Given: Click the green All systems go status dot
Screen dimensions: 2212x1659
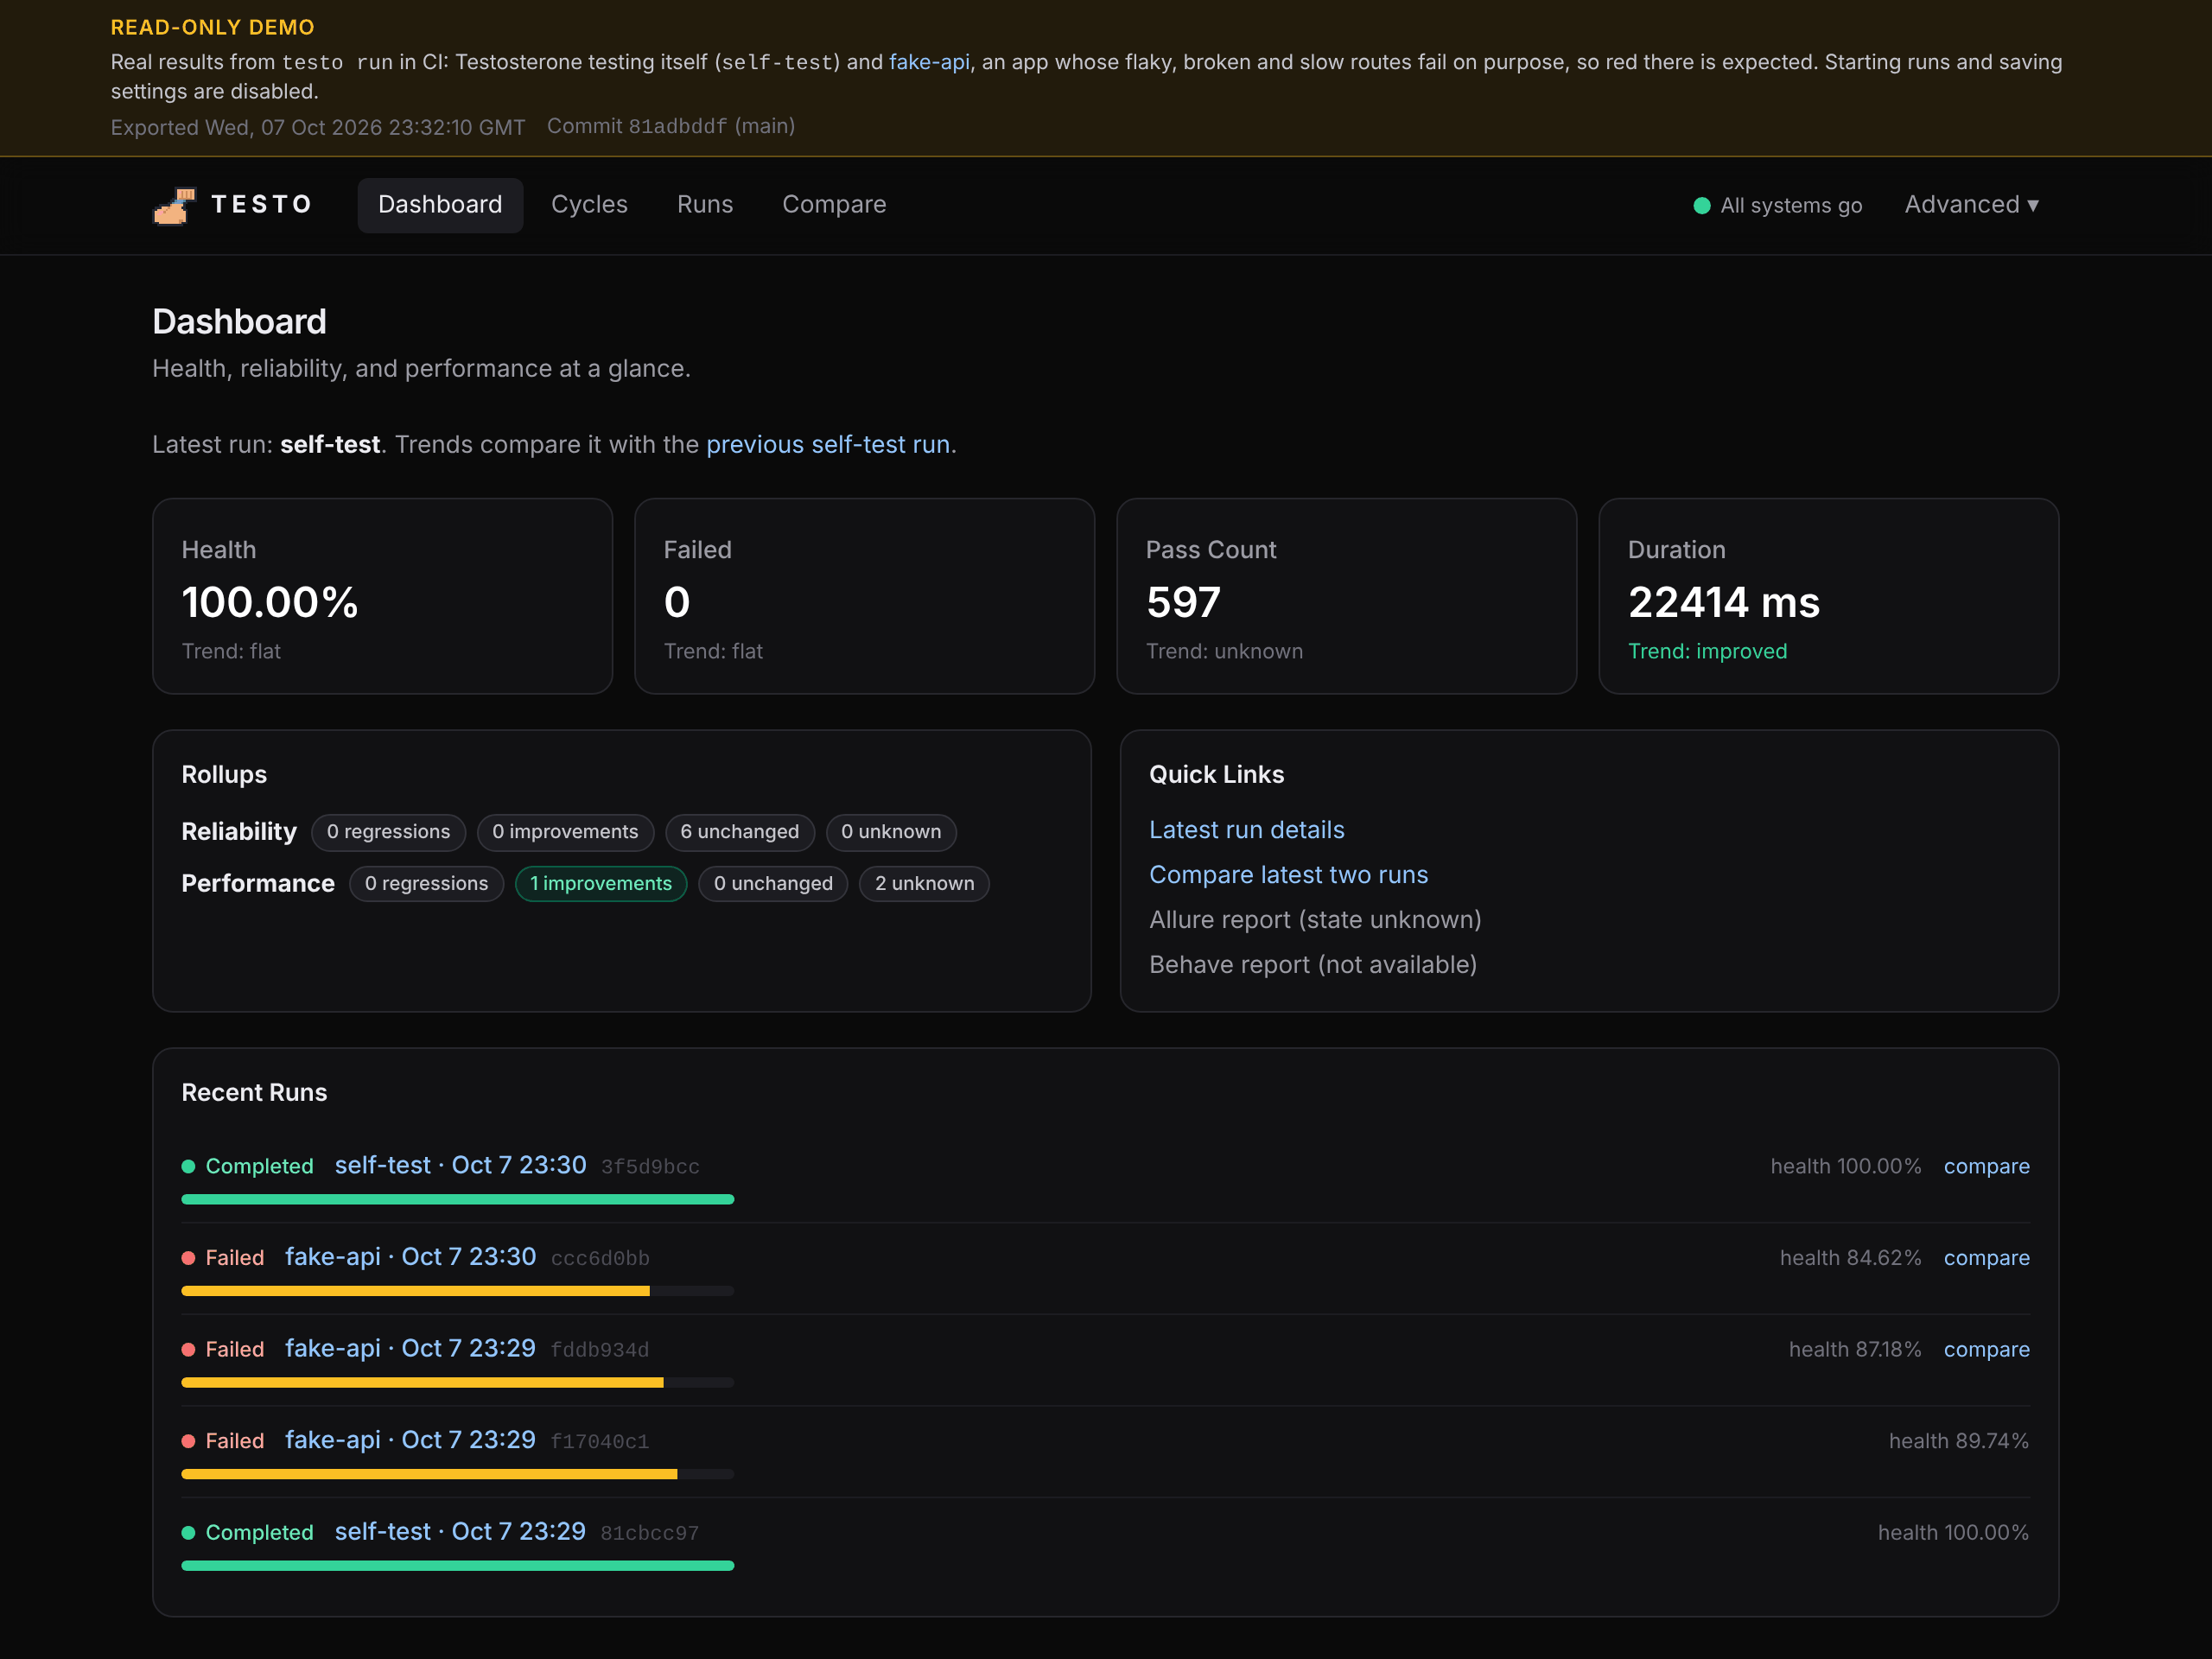Looking at the screenshot, I should 1701,206.
